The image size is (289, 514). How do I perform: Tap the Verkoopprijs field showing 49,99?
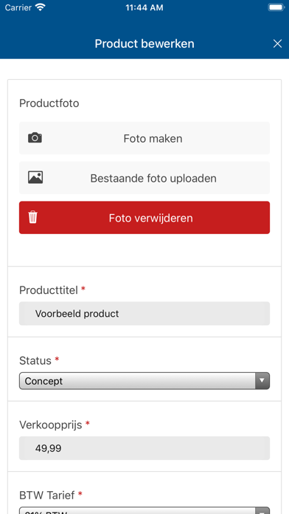144,448
